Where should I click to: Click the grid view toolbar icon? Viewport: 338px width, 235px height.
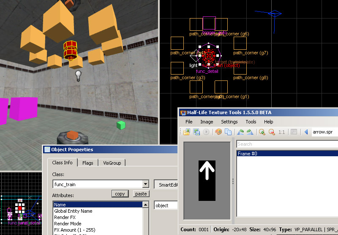[294, 132]
